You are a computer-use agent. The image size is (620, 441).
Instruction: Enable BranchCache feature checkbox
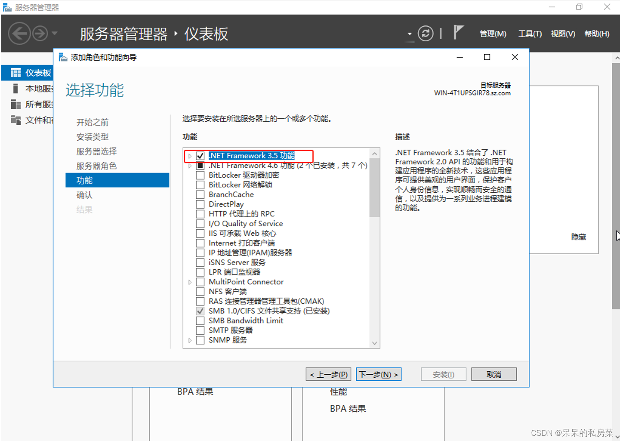[x=200, y=194]
